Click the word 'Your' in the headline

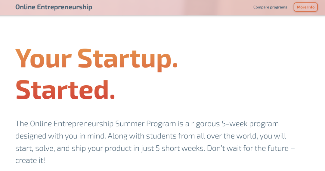click(44, 59)
